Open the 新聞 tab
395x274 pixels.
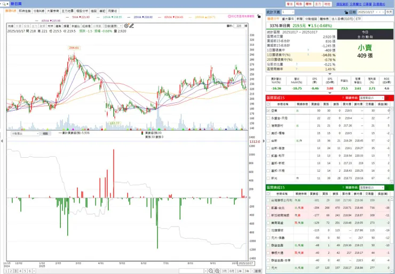(299, 19)
